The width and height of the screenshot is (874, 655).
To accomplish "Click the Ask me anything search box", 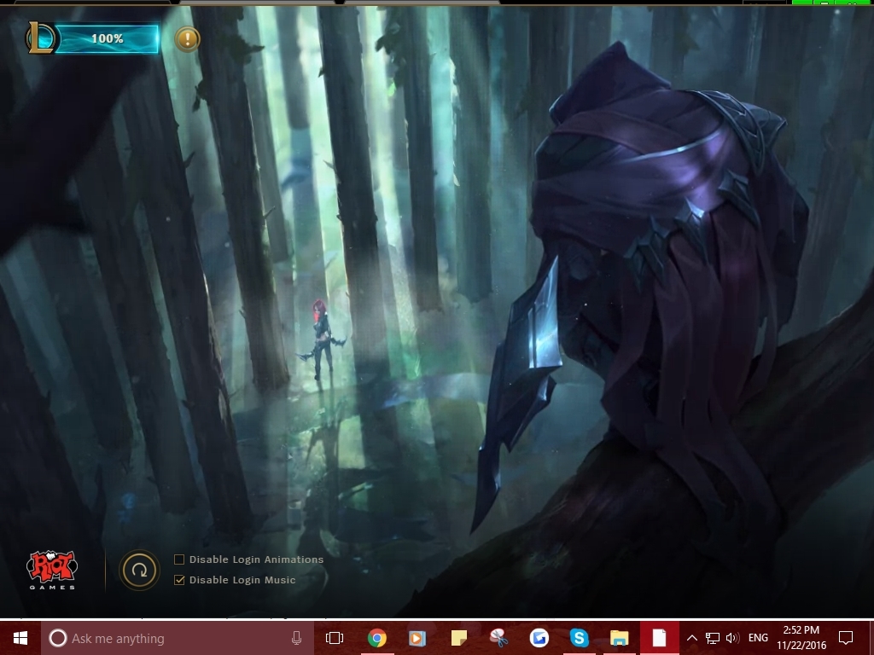I will point(178,638).
